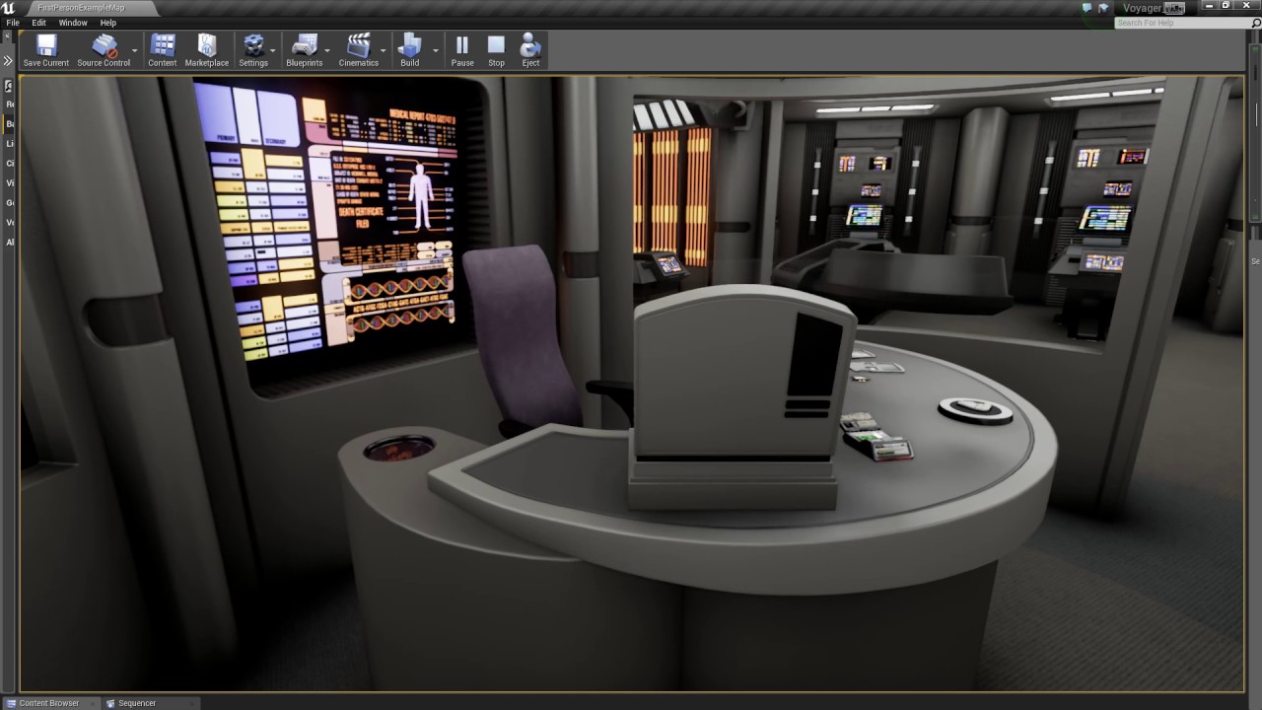Open the Help menu
This screenshot has width=1262, height=710.
[108, 23]
